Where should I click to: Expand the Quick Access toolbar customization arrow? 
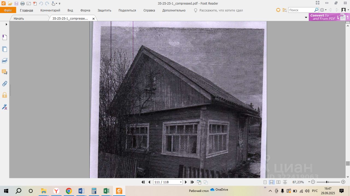tap(60, 4)
